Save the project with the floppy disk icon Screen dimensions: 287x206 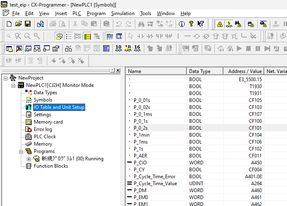click(28, 24)
